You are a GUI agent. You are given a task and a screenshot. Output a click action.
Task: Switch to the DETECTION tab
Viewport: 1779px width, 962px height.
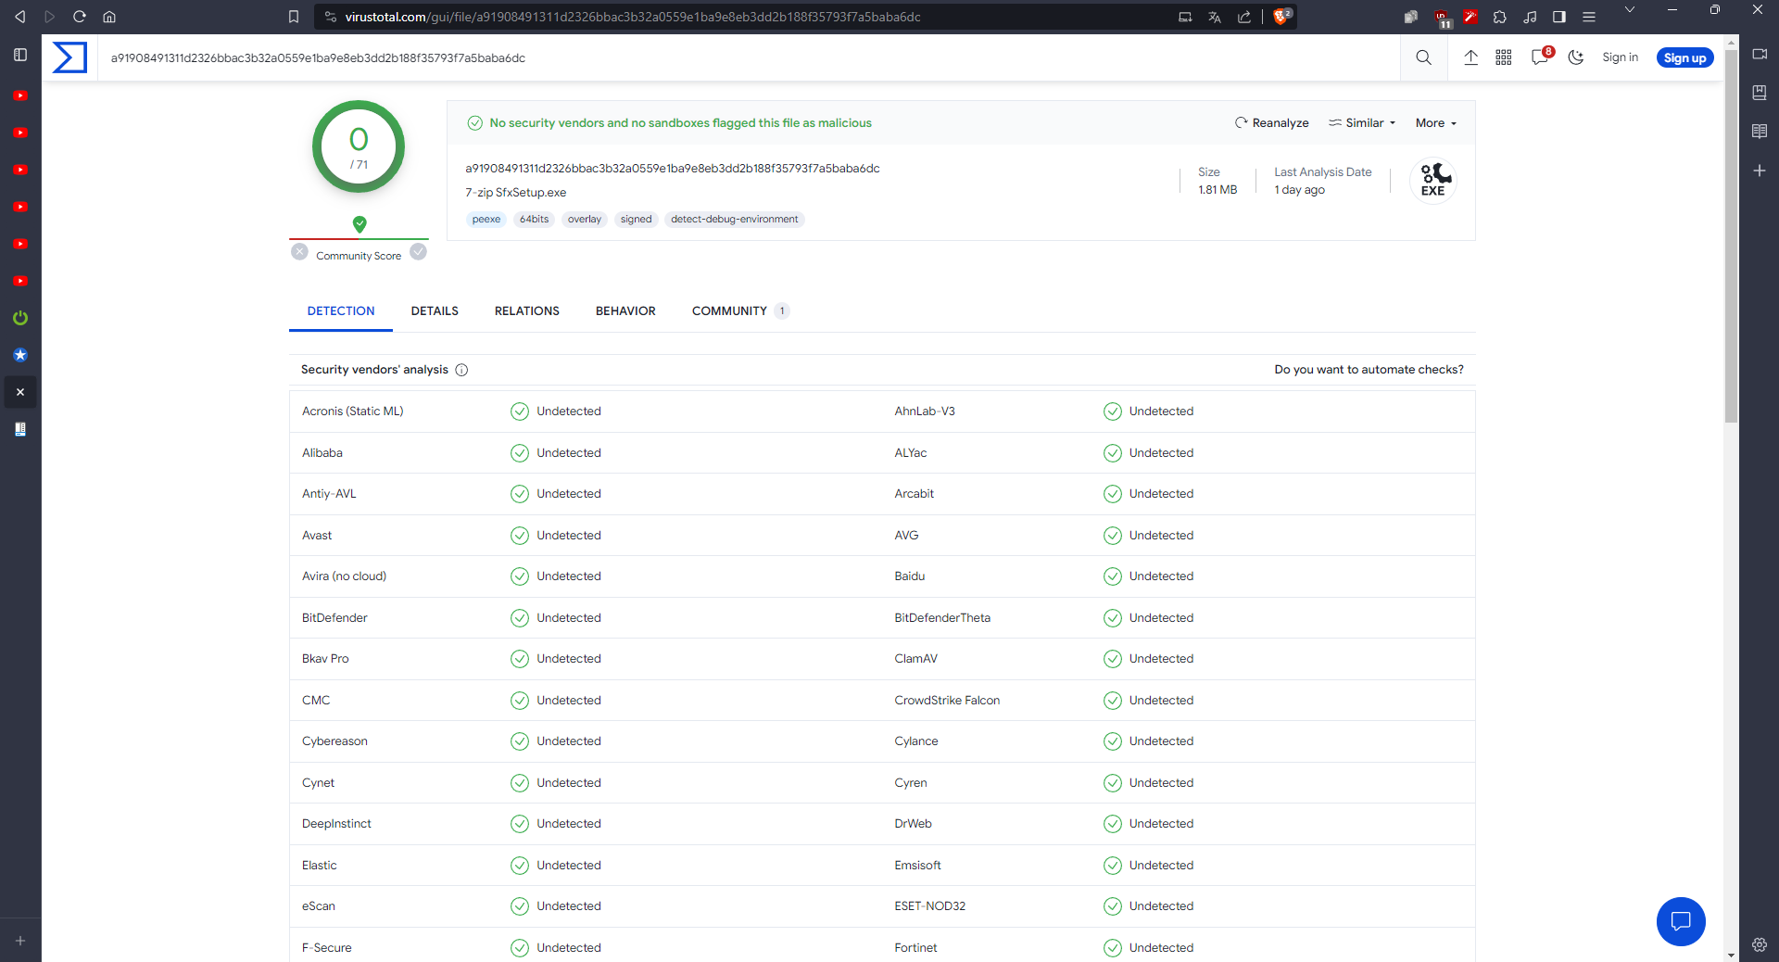pyautogui.click(x=341, y=311)
